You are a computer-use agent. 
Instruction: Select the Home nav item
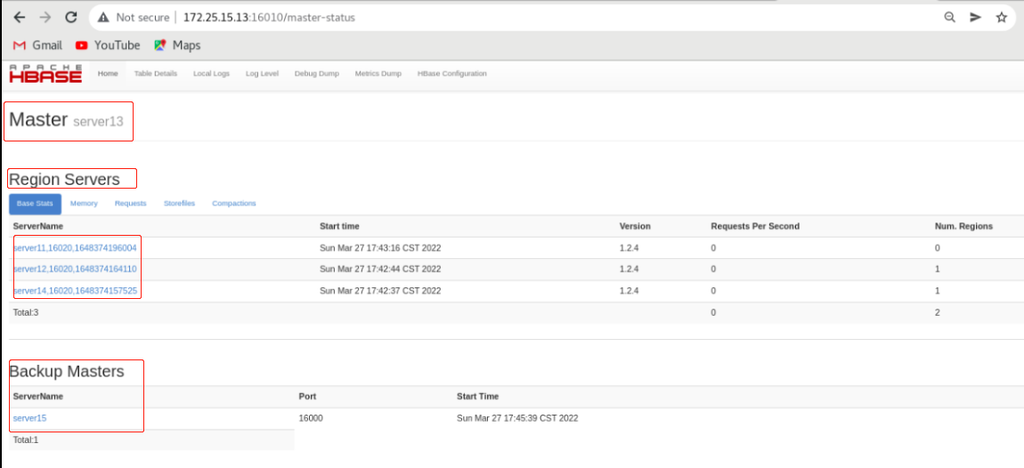click(x=108, y=74)
